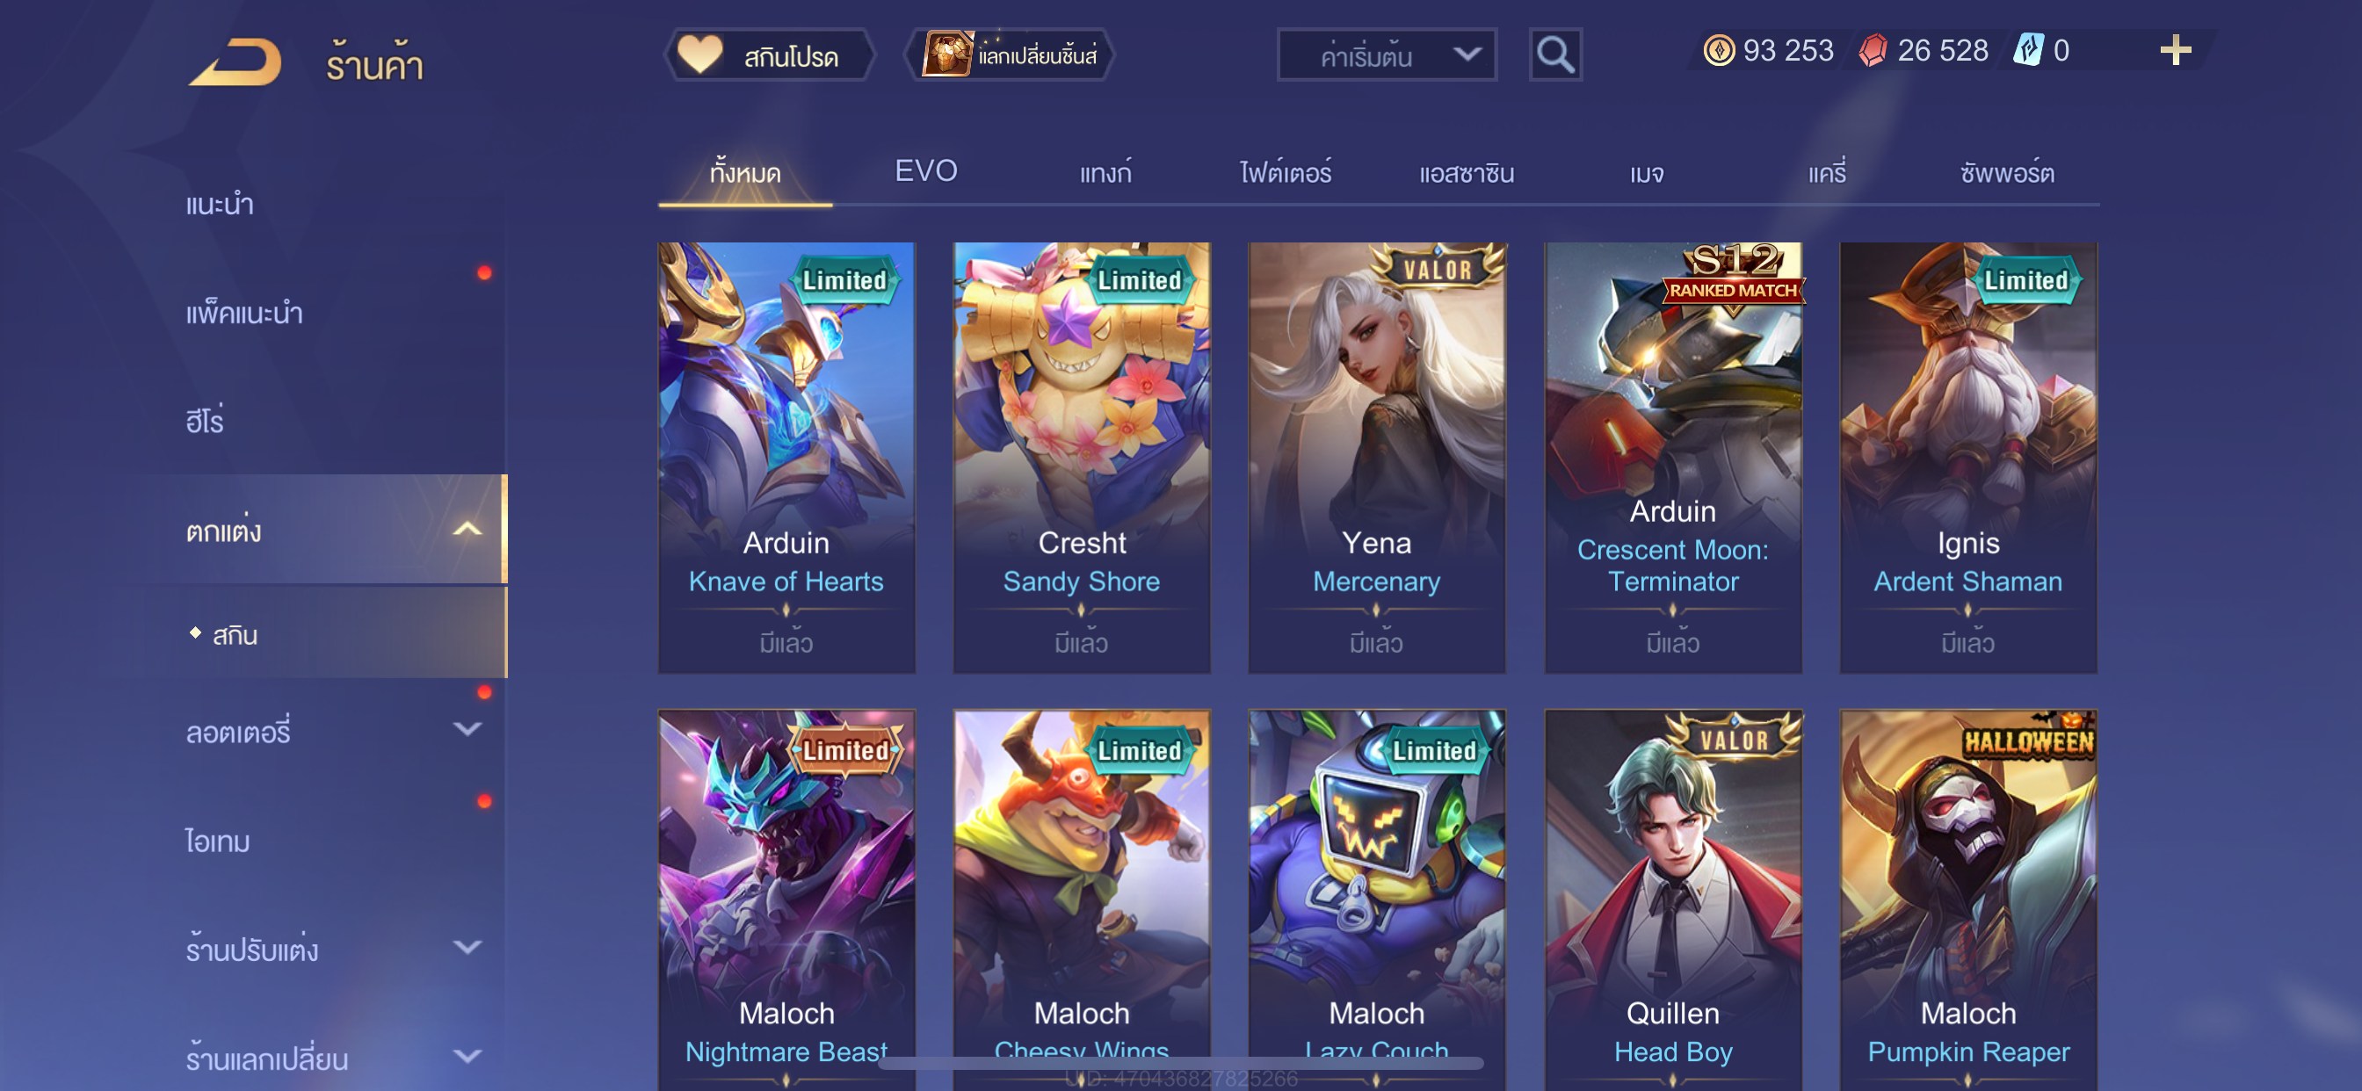This screenshot has height=1091, width=2362.
Task: Open the Yena Mercenary skin card
Action: click(1376, 458)
